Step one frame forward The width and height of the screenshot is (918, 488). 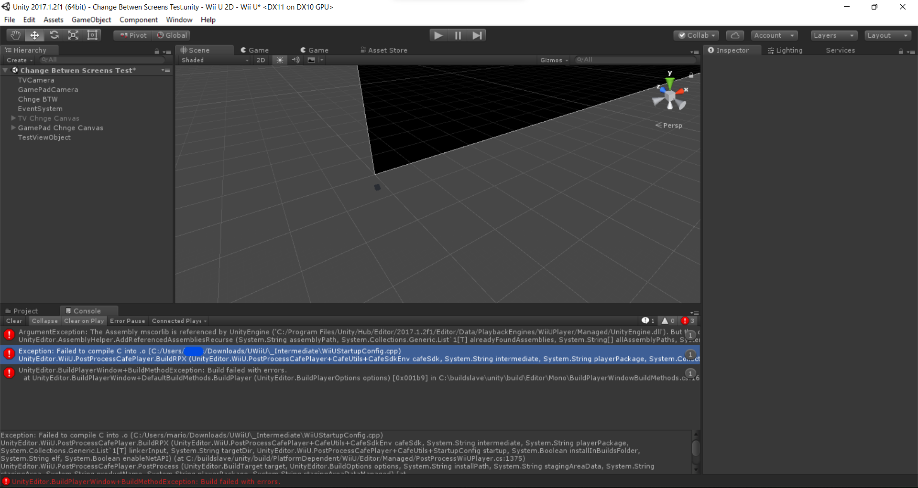[477, 35]
